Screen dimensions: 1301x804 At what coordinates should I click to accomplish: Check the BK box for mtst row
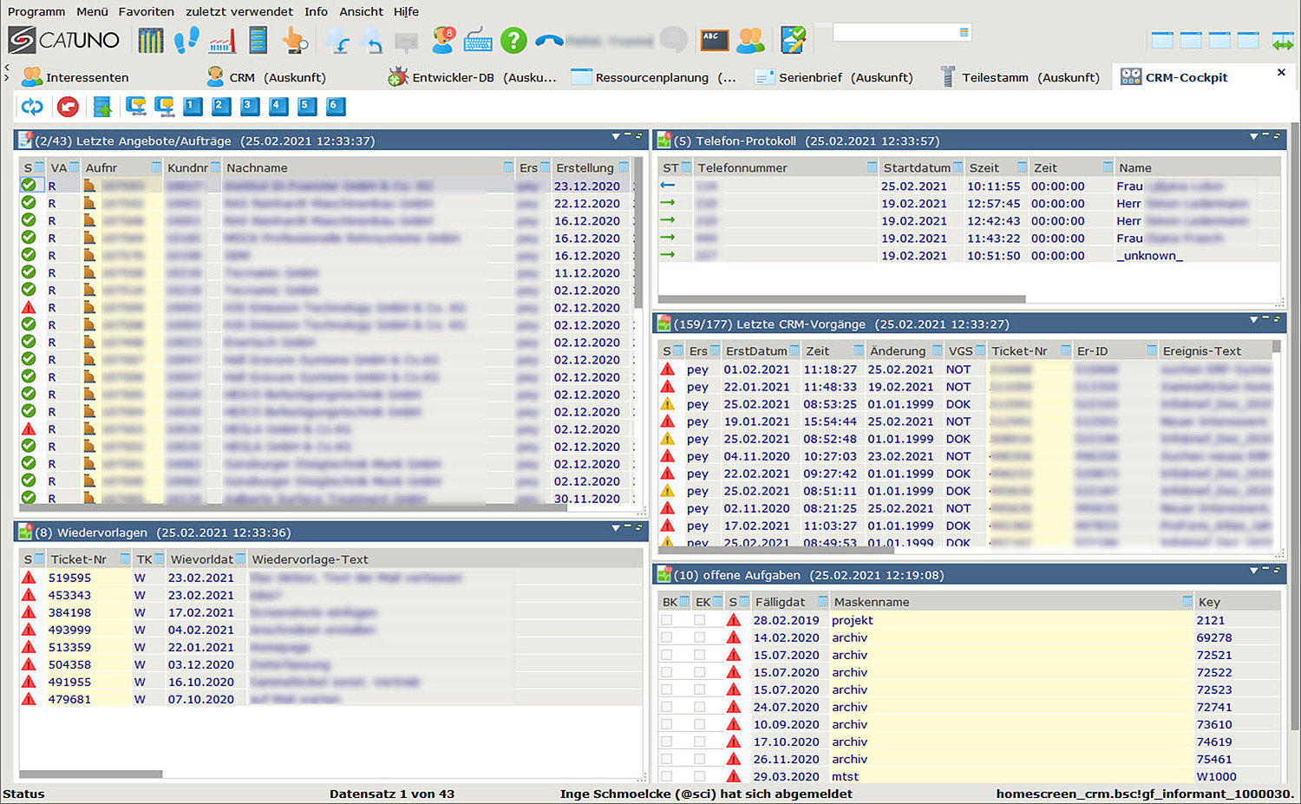click(666, 776)
